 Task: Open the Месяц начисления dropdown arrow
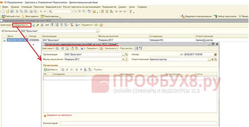tap(123, 59)
